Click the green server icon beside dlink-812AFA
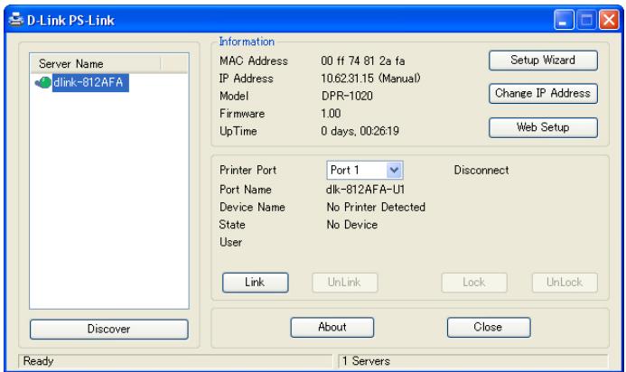The image size is (626, 372). click(43, 82)
